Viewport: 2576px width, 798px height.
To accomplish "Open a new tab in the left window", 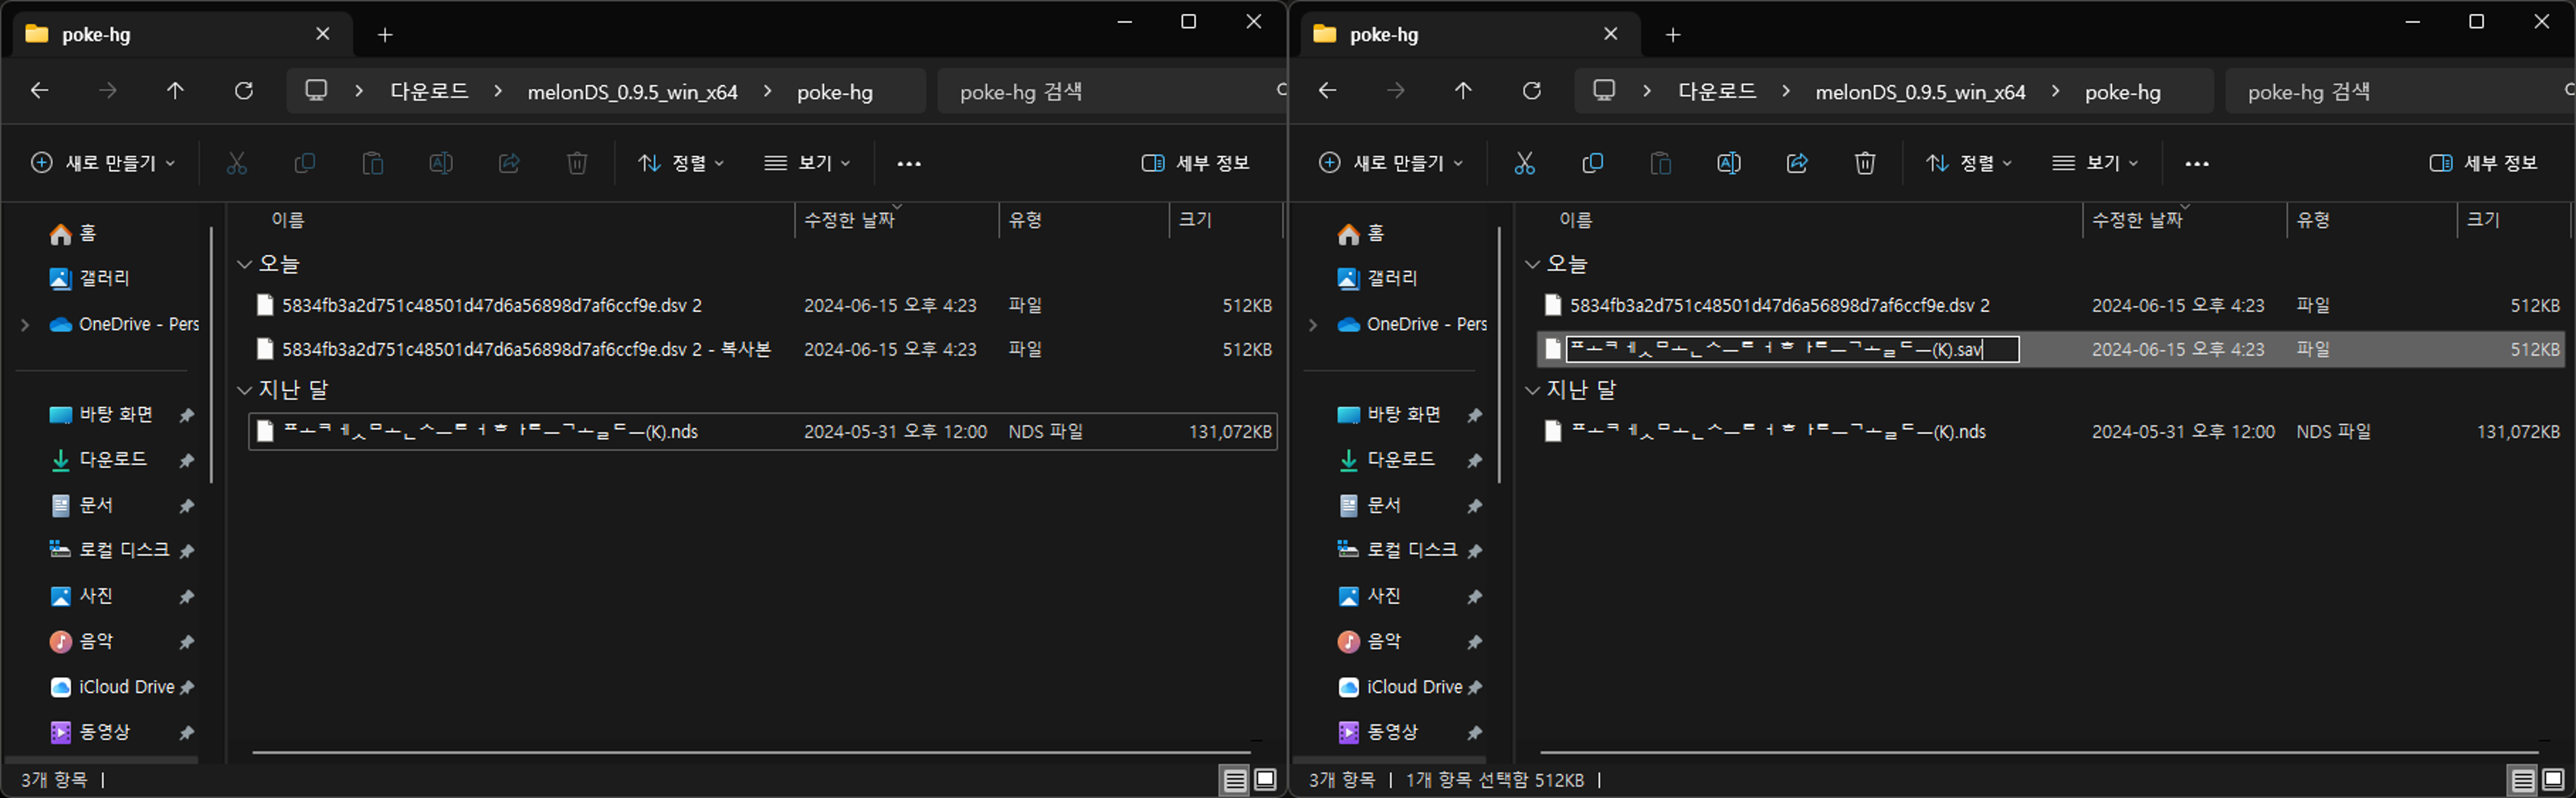I will pos(385,35).
